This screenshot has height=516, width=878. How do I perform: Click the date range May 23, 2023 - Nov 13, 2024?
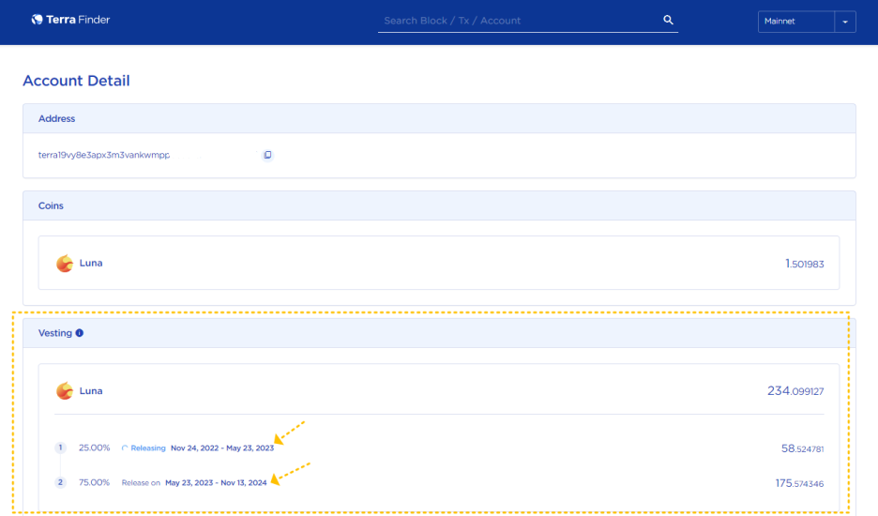tap(216, 483)
